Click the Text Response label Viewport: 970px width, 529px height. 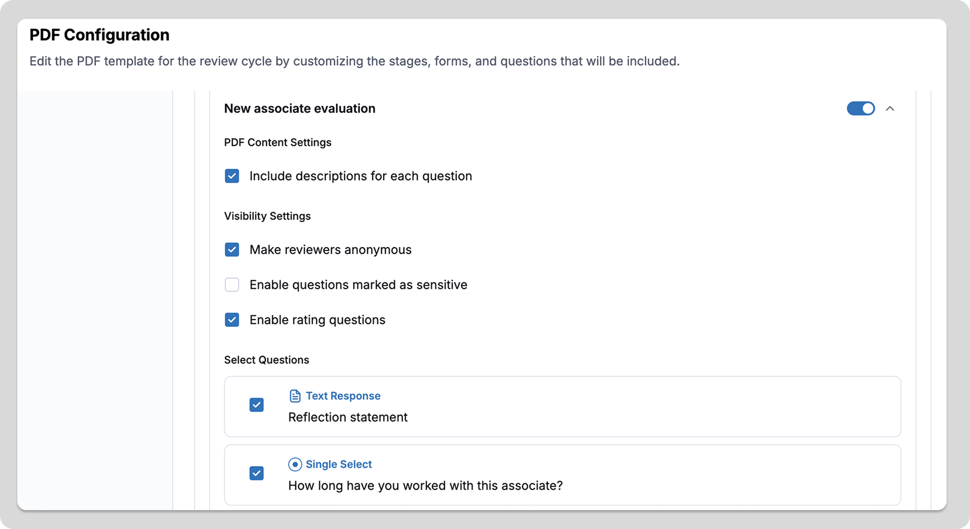click(343, 396)
